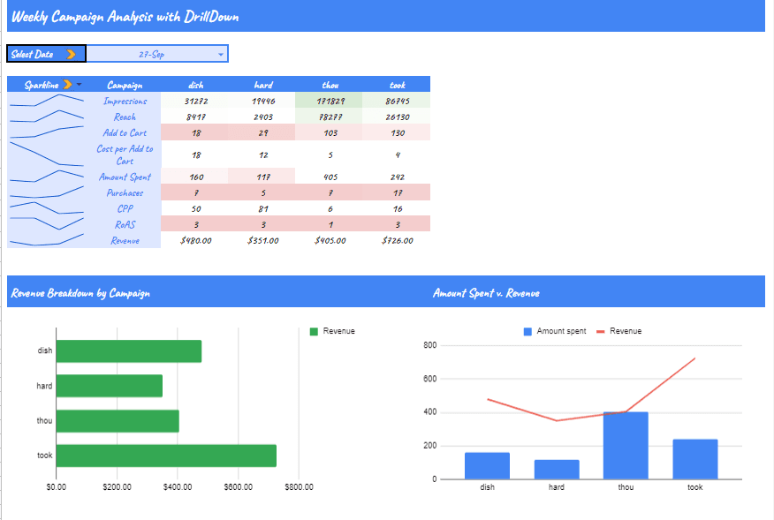Click the Revenue row sparkline
The image size is (774, 520).
click(47, 240)
